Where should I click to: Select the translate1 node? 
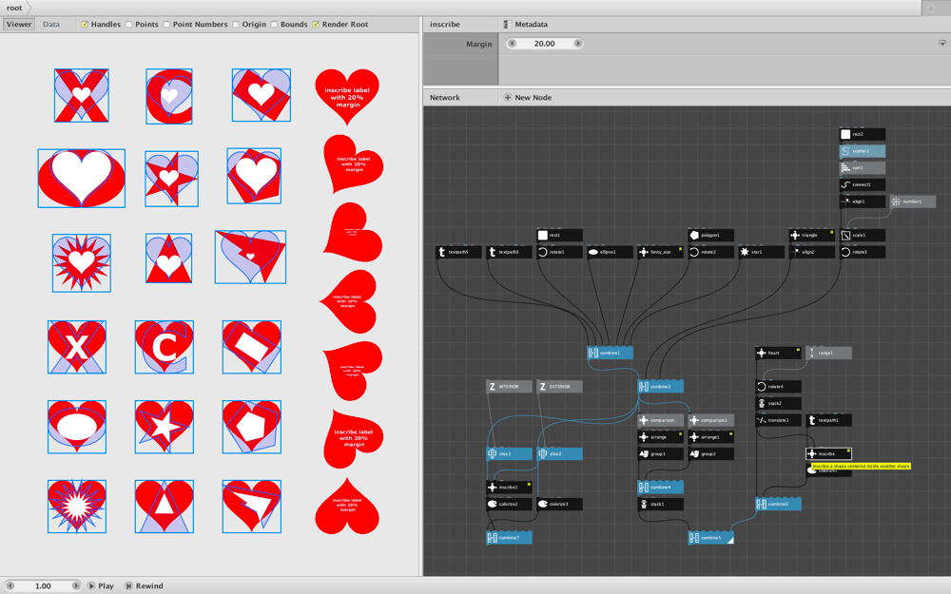[x=778, y=420]
